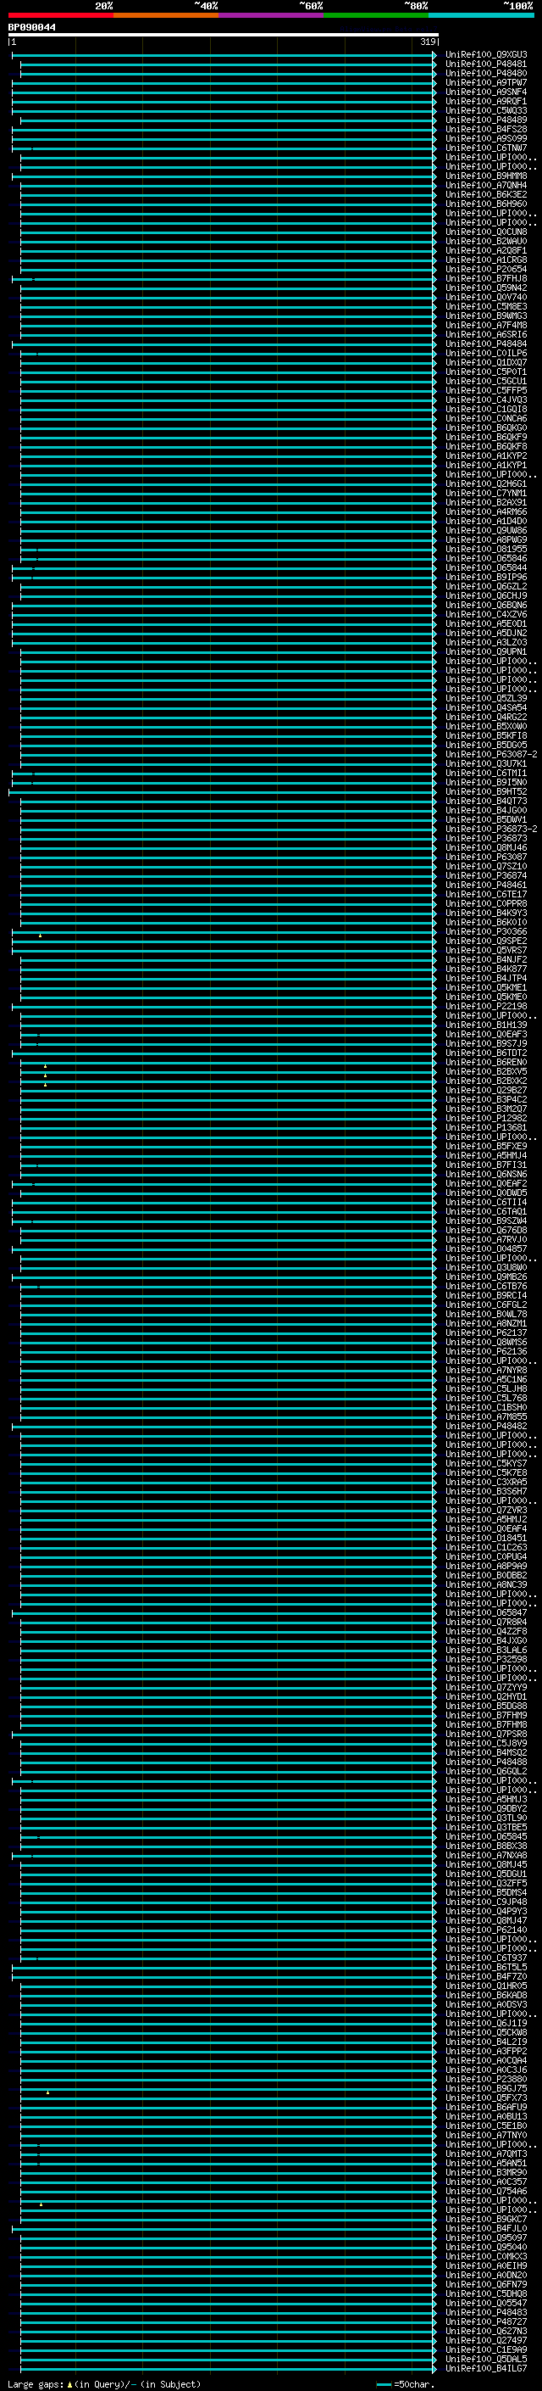Select label UniRef100_A1CRG8

click(486, 260)
